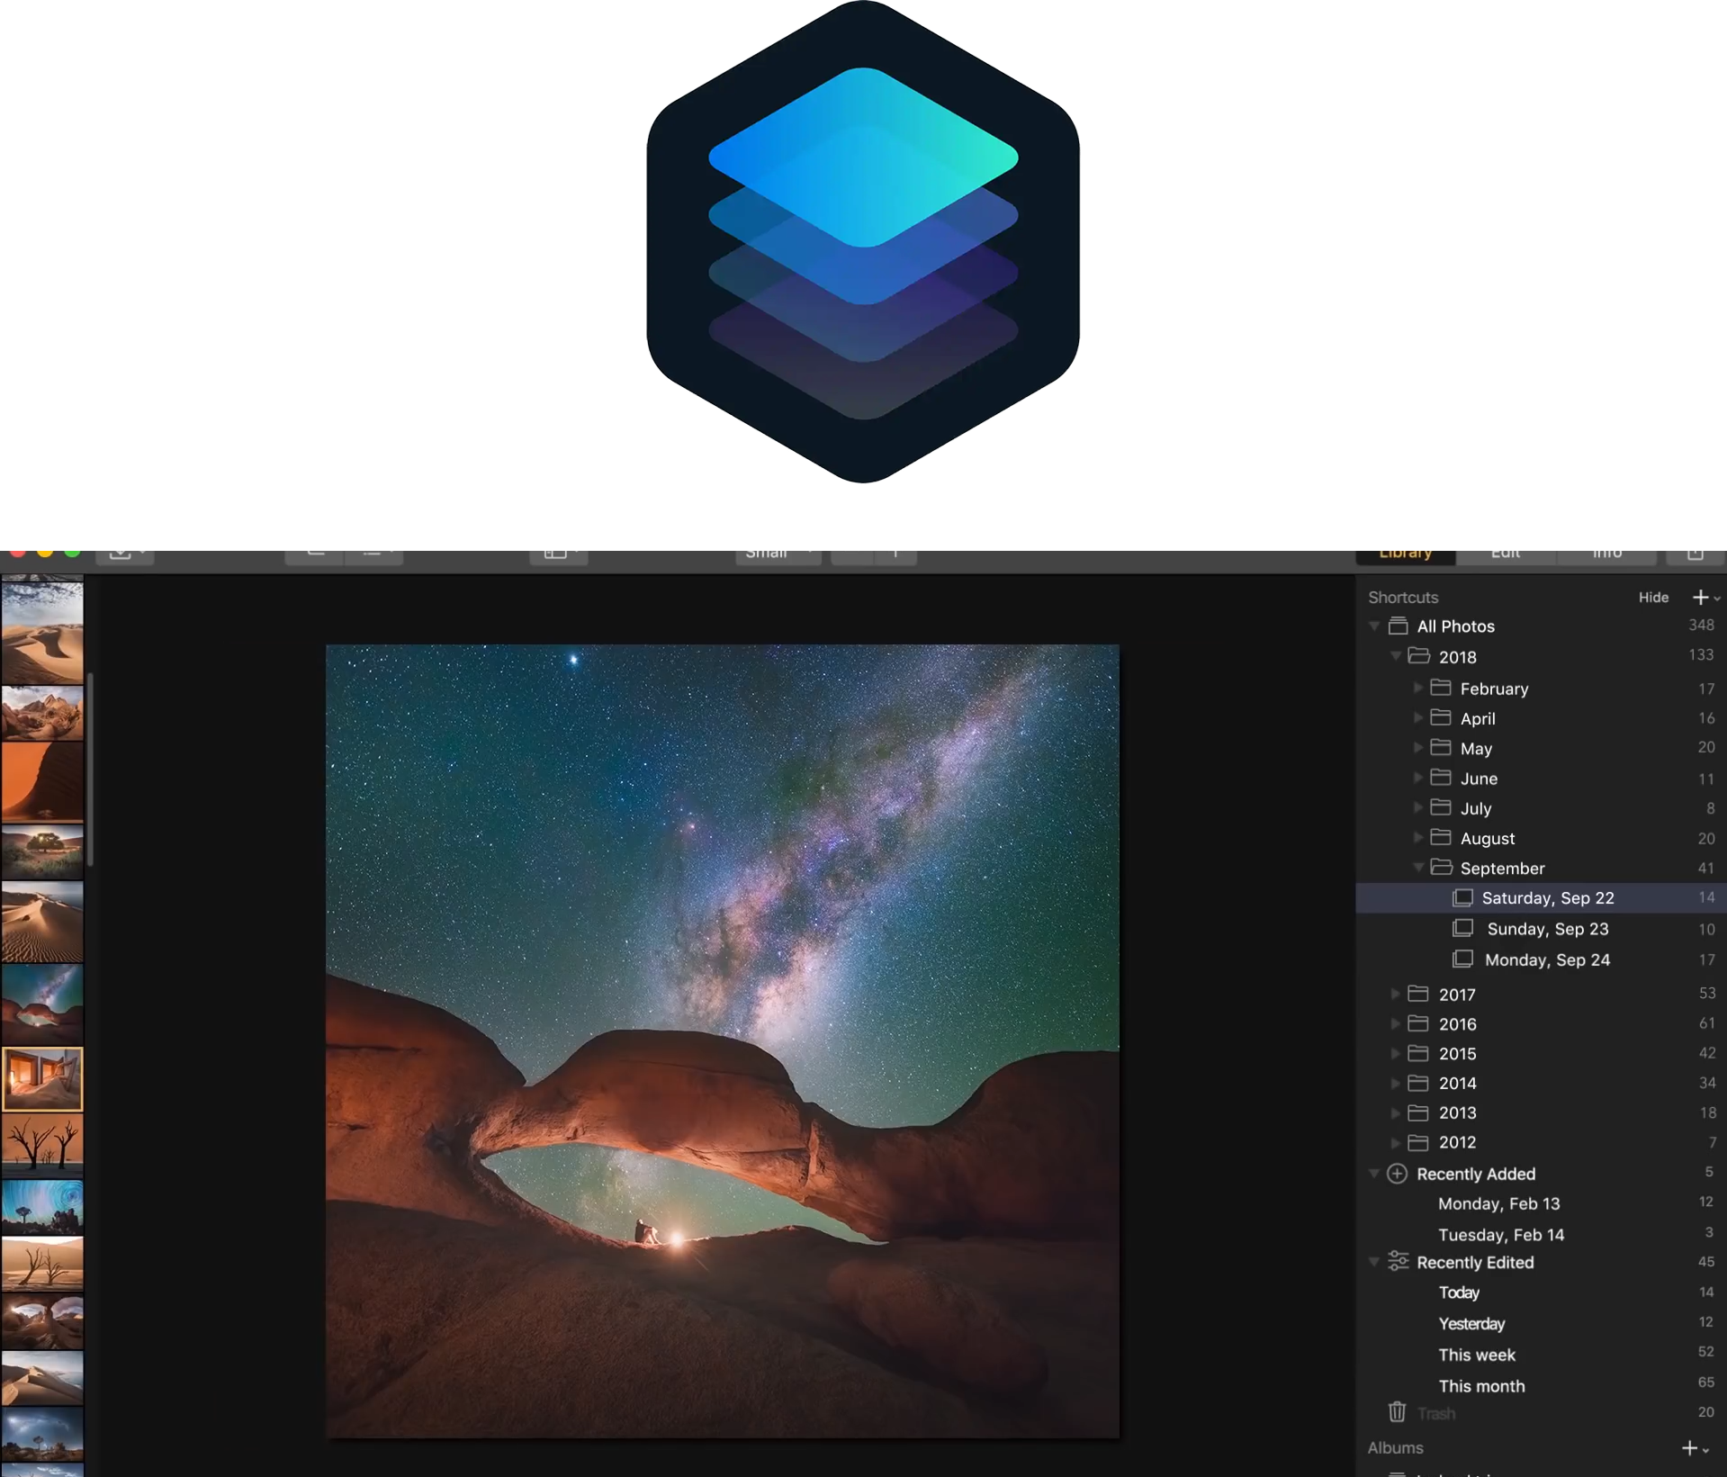The width and height of the screenshot is (1727, 1477).
Task: Expand the April disclosure triangle
Action: [x=1417, y=717]
